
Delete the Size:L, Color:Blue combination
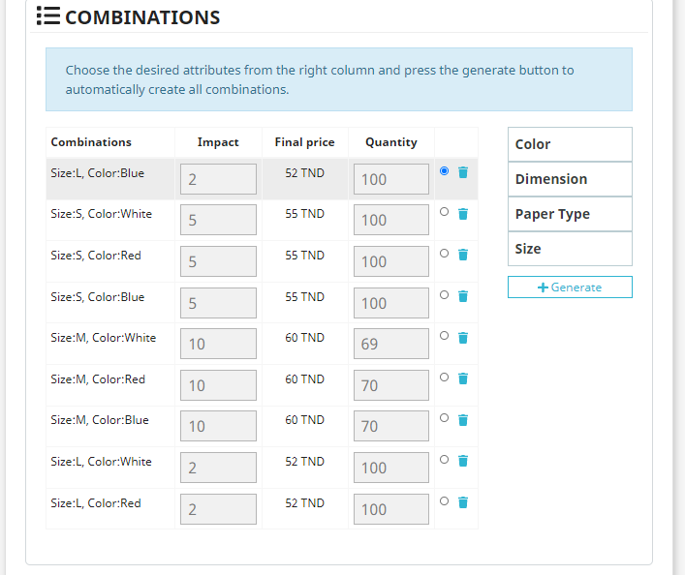pyautogui.click(x=463, y=172)
